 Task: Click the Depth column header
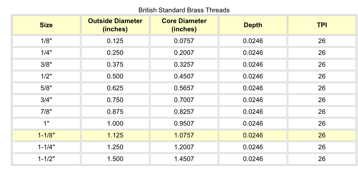[253, 25]
